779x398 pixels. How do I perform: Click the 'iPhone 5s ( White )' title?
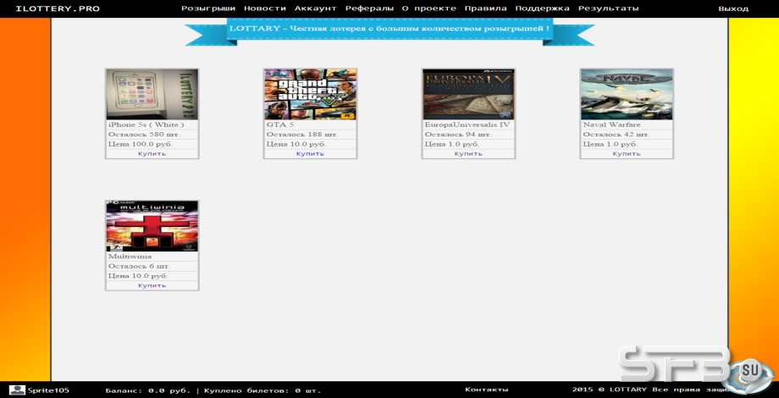[146, 124]
